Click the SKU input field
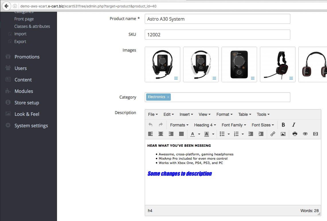The height and width of the screenshot is (221, 327). [x=217, y=35]
